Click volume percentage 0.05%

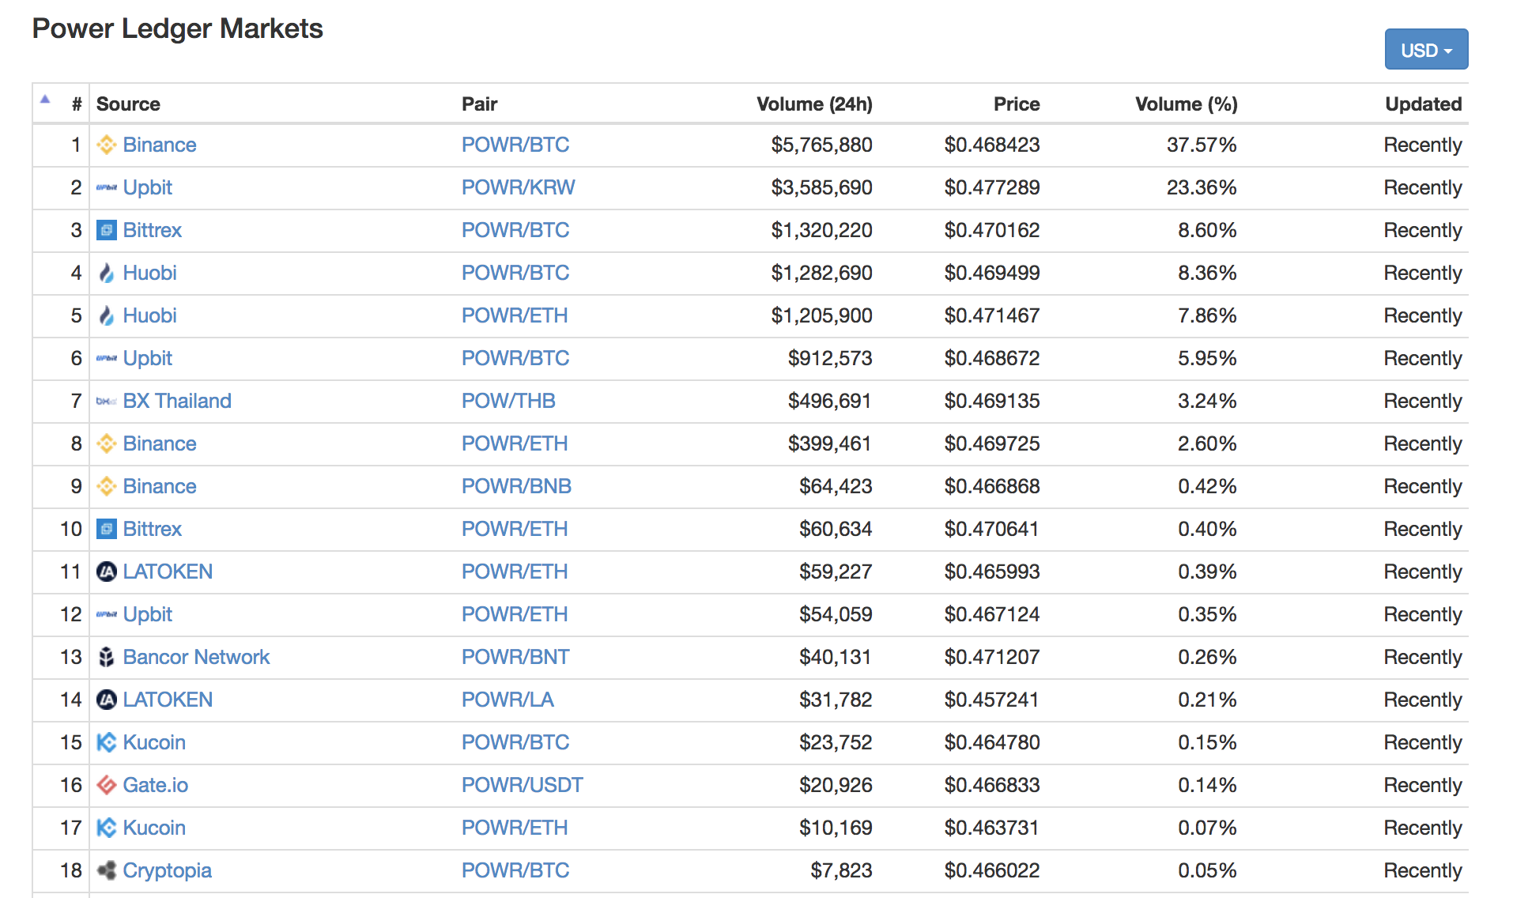(1207, 870)
